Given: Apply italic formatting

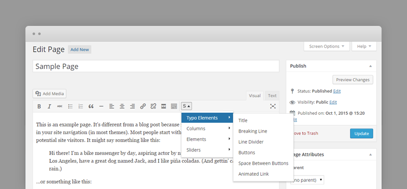Looking at the screenshot, I should [x=49, y=106].
